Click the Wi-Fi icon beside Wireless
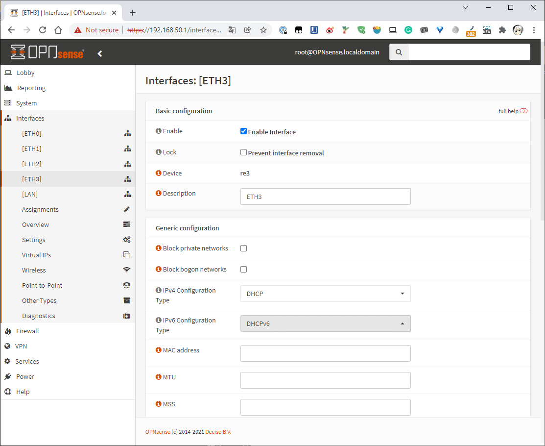 pos(127,270)
